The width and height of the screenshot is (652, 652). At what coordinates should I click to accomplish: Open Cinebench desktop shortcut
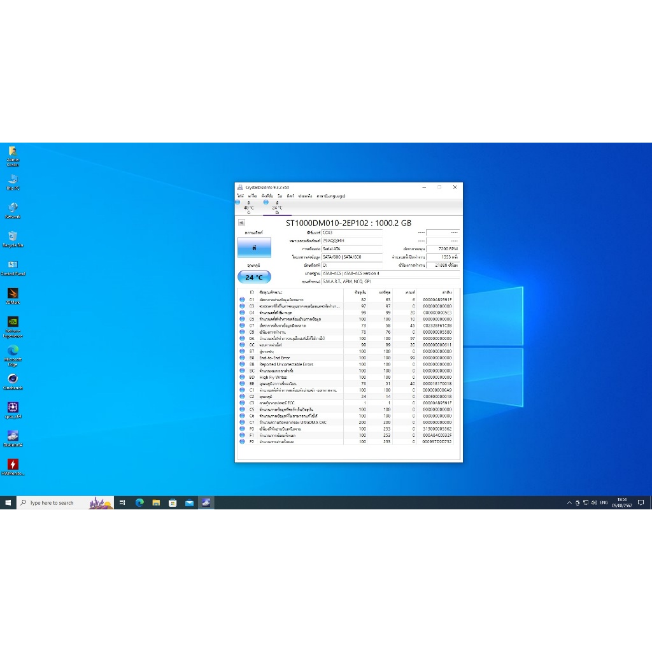click(13, 380)
